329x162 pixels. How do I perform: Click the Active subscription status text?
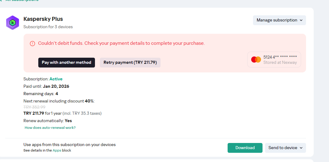coord(56,79)
